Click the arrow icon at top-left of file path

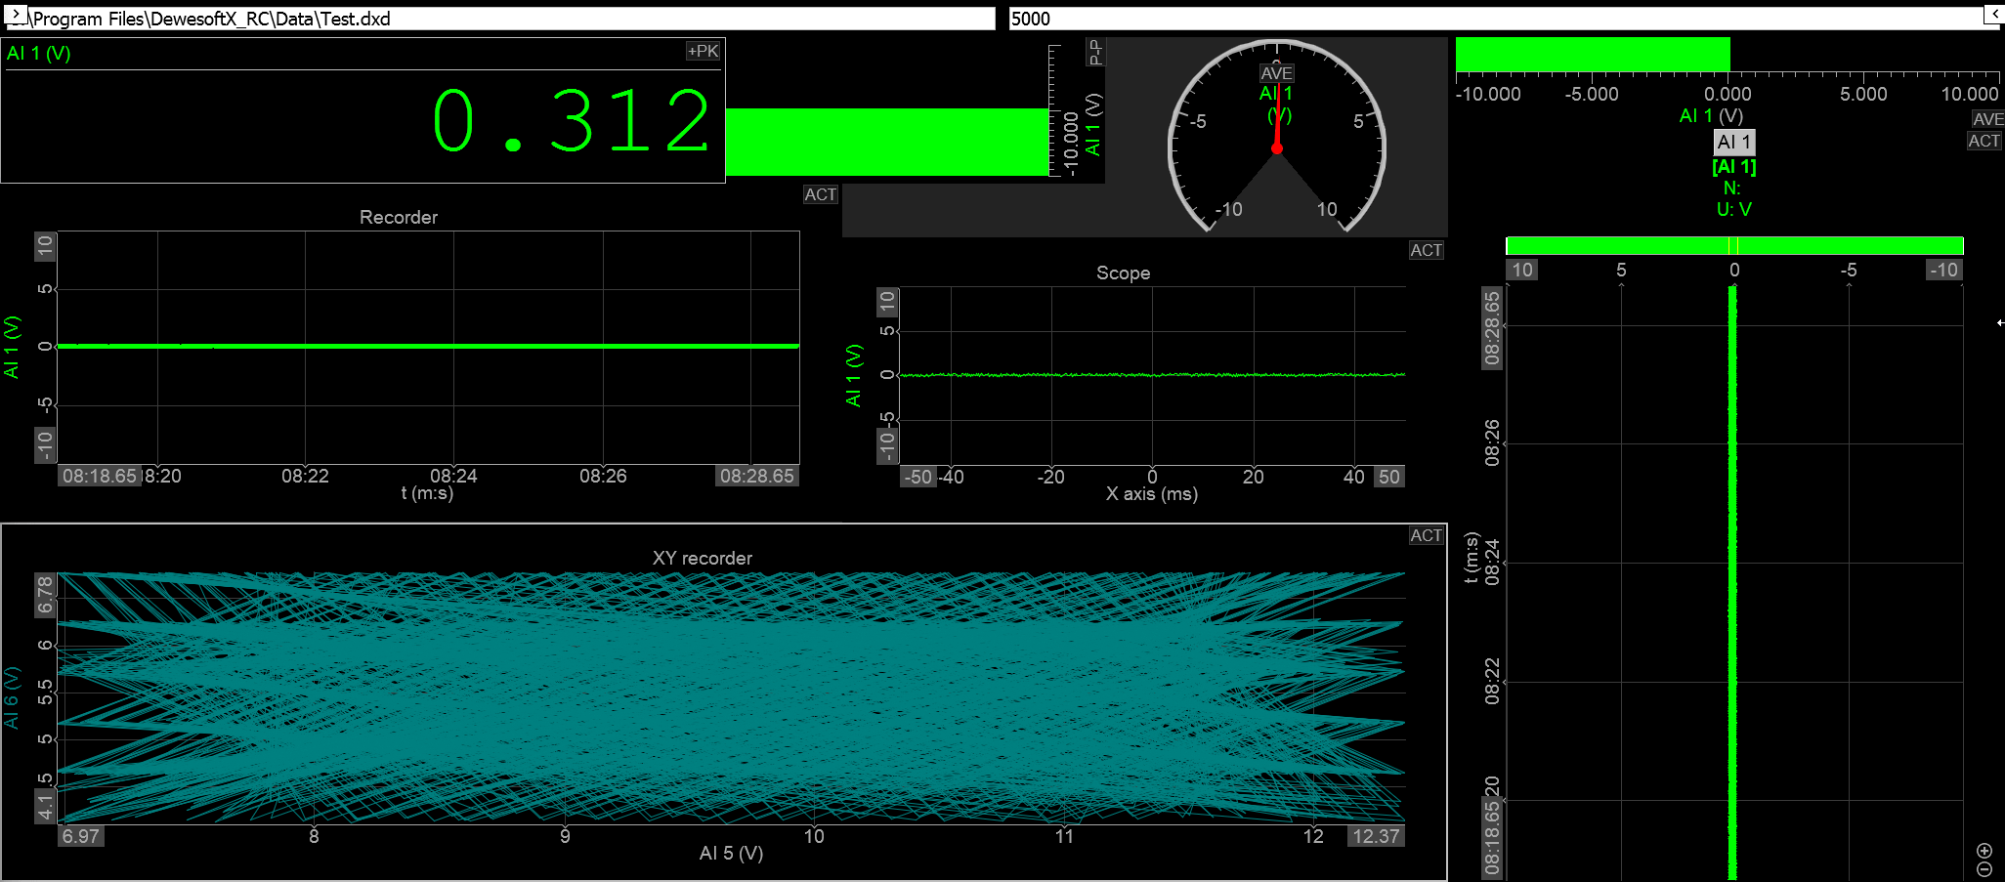click(17, 15)
